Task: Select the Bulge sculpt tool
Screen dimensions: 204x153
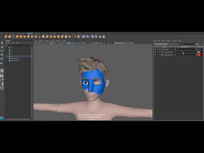Action: click(62, 37)
